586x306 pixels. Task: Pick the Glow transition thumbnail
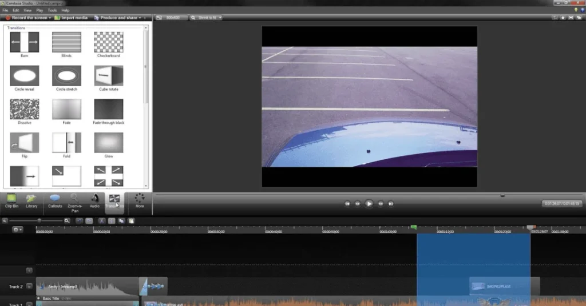point(108,143)
